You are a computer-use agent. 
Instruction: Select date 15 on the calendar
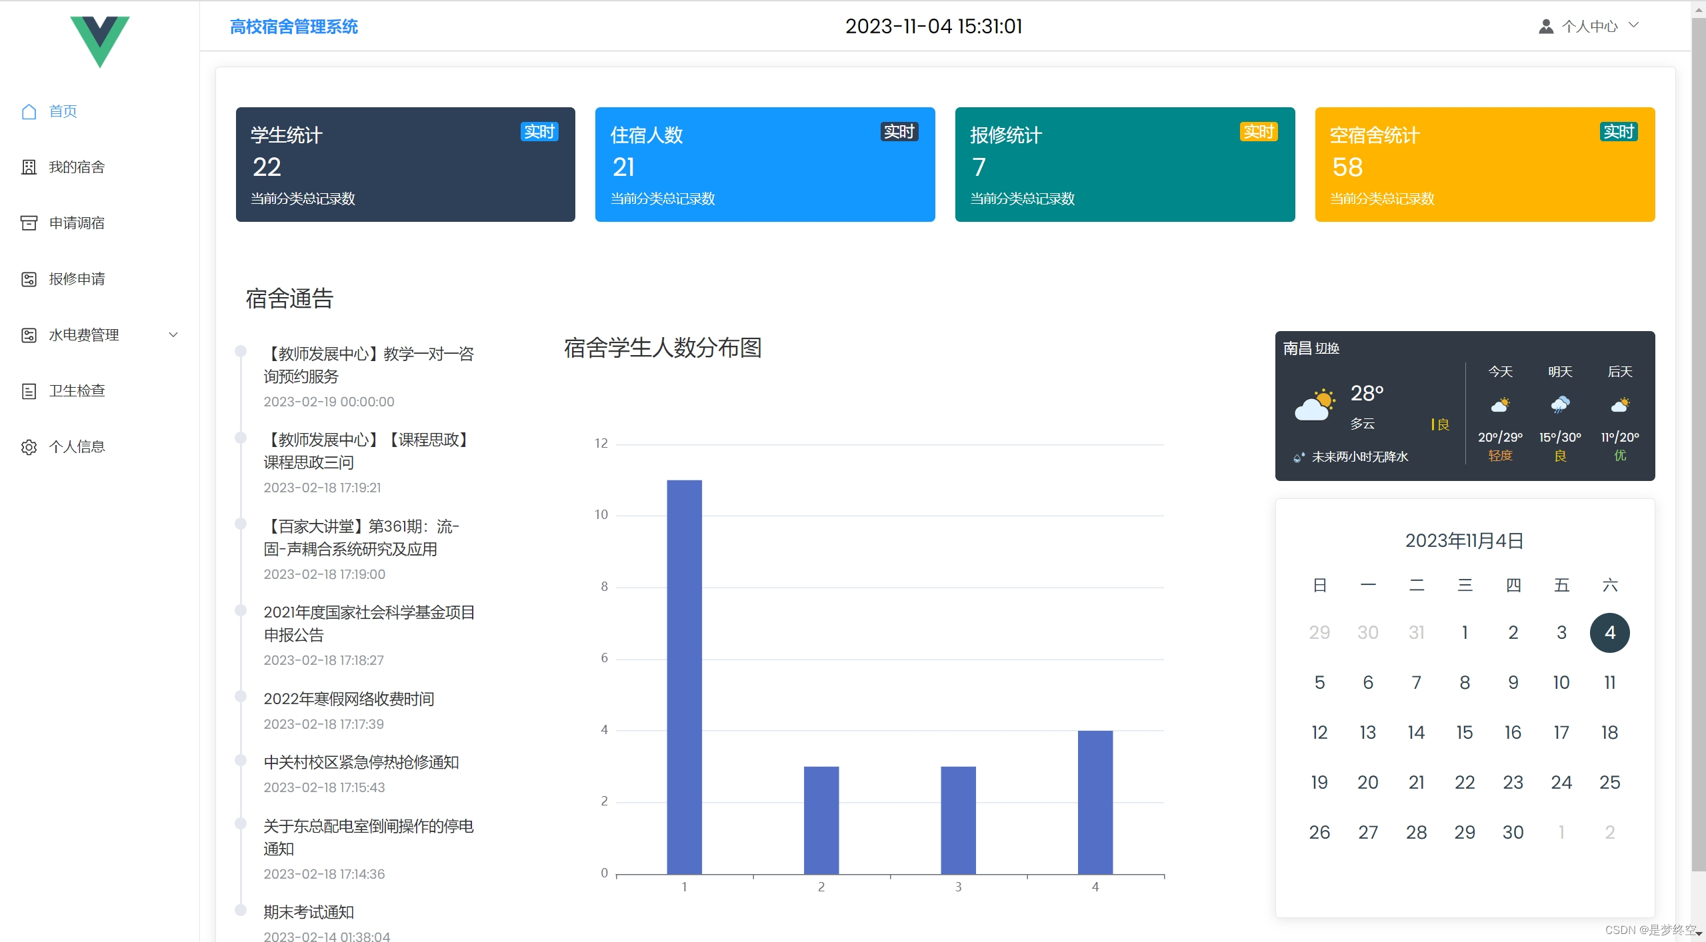coord(1464,731)
